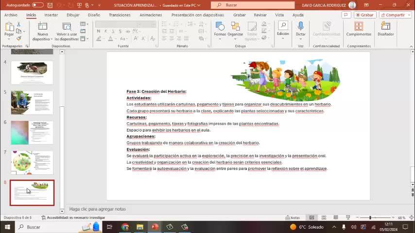Open the slide Section dropdown
415x233 pixels.
(85, 39)
